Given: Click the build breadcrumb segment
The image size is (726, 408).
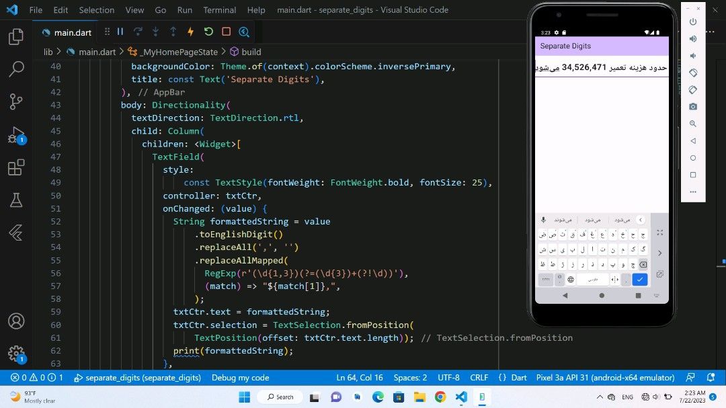Looking at the screenshot, I should click(x=246, y=52).
